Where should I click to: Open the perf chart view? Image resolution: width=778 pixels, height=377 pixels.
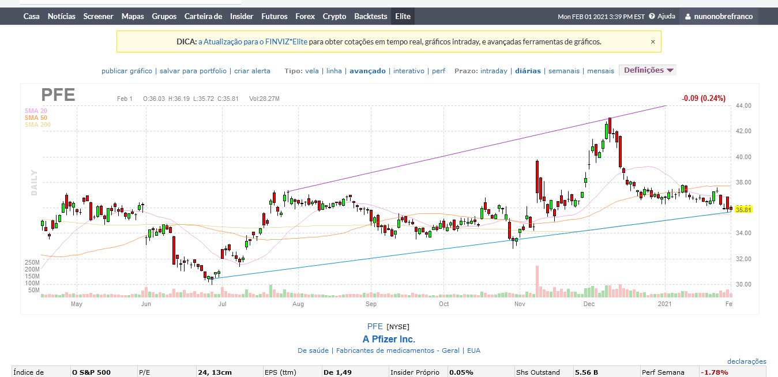point(438,71)
